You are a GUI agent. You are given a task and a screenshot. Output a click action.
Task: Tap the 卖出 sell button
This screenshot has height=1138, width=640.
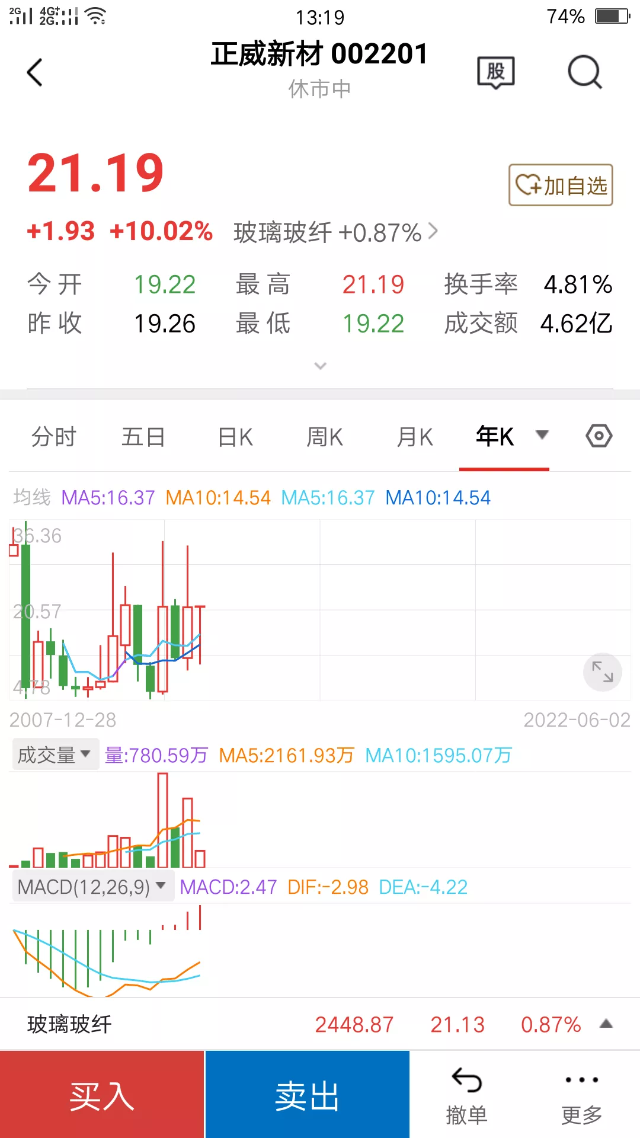coord(308,1095)
